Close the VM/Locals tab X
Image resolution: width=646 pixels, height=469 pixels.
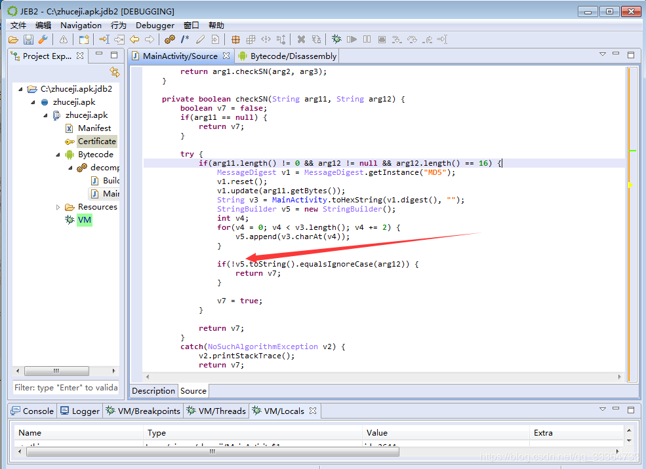[x=313, y=411]
